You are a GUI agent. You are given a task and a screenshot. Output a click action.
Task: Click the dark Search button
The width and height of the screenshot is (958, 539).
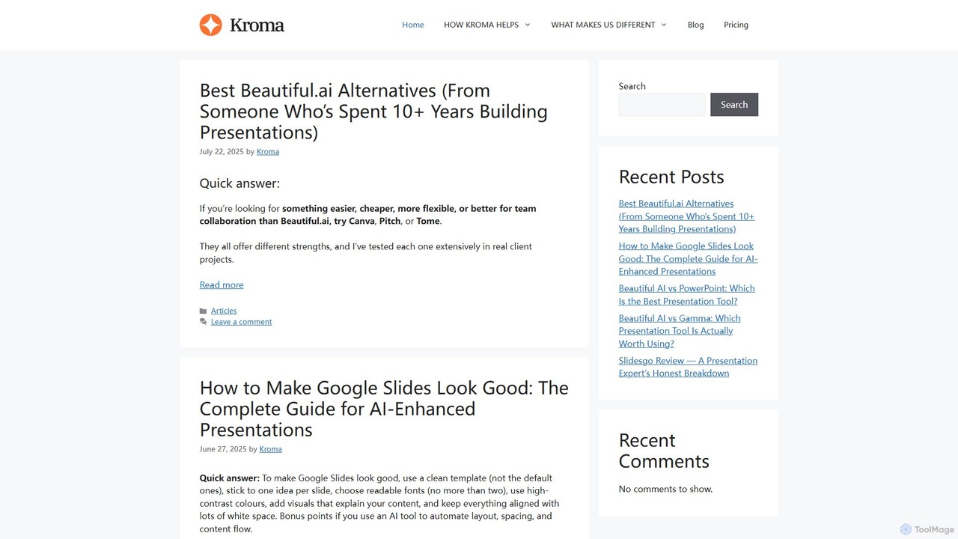(x=734, y=105)
